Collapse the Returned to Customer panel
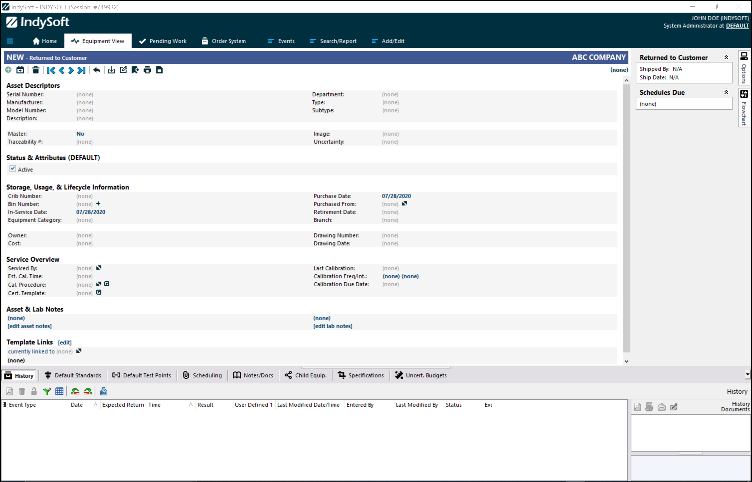Screen dimensions: 752x482 coord(726,57)
